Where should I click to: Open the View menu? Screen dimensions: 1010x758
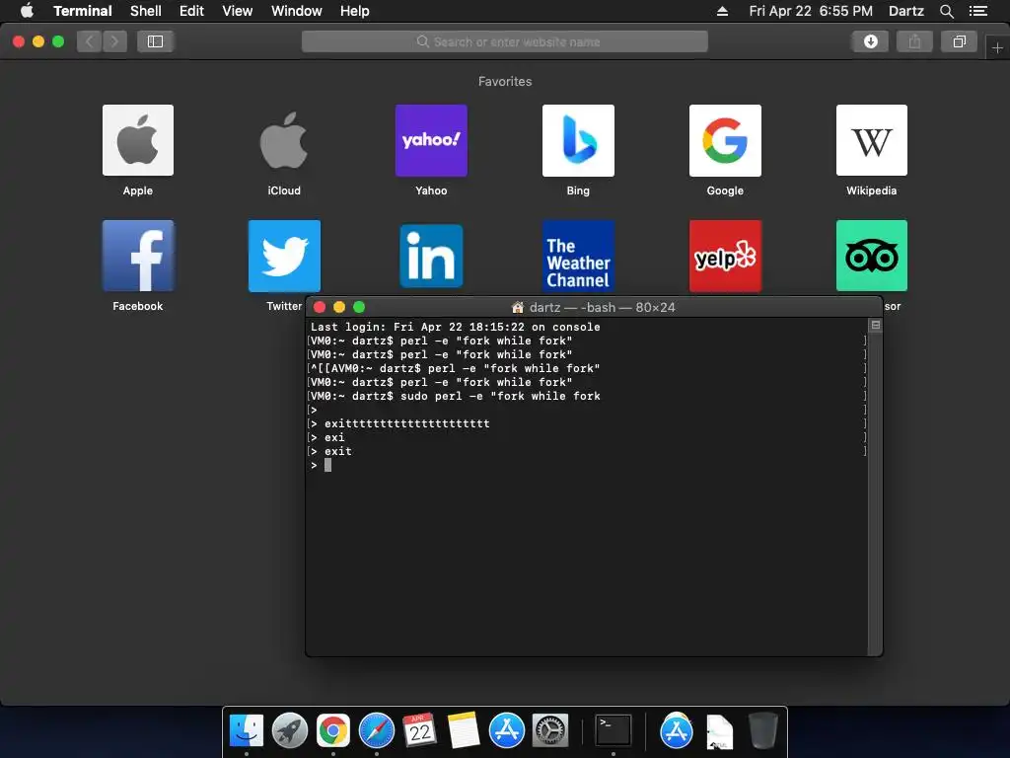237,11
